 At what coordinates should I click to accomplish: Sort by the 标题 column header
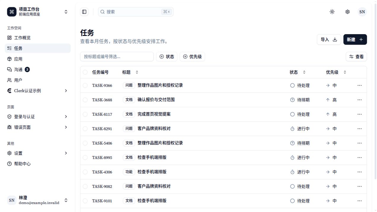[130, 72]
